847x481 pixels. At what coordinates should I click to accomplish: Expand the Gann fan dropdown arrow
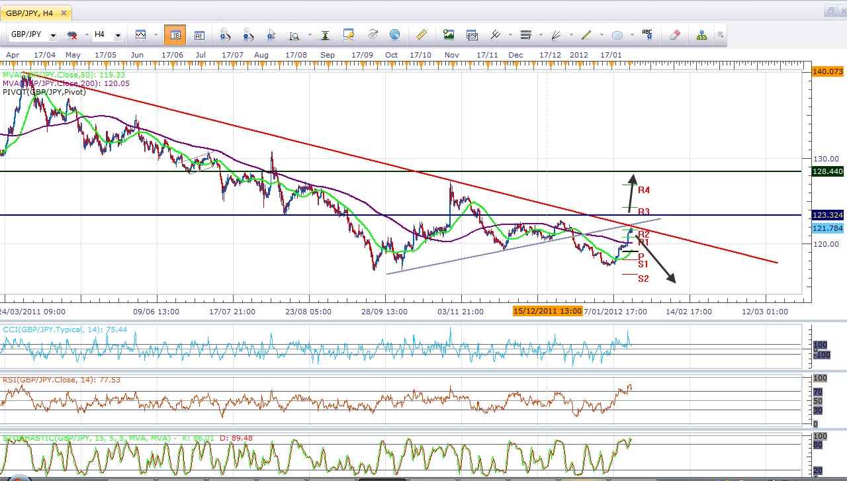pos(570,35)
